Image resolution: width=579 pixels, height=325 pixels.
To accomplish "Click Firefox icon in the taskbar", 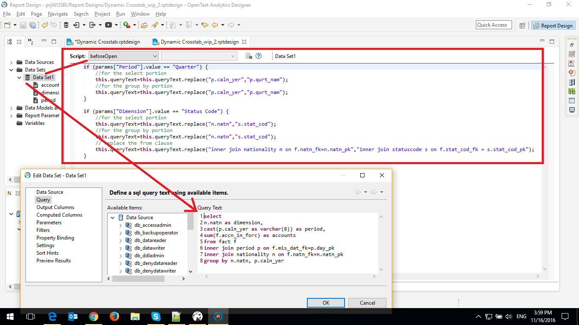I will [114, 316].
